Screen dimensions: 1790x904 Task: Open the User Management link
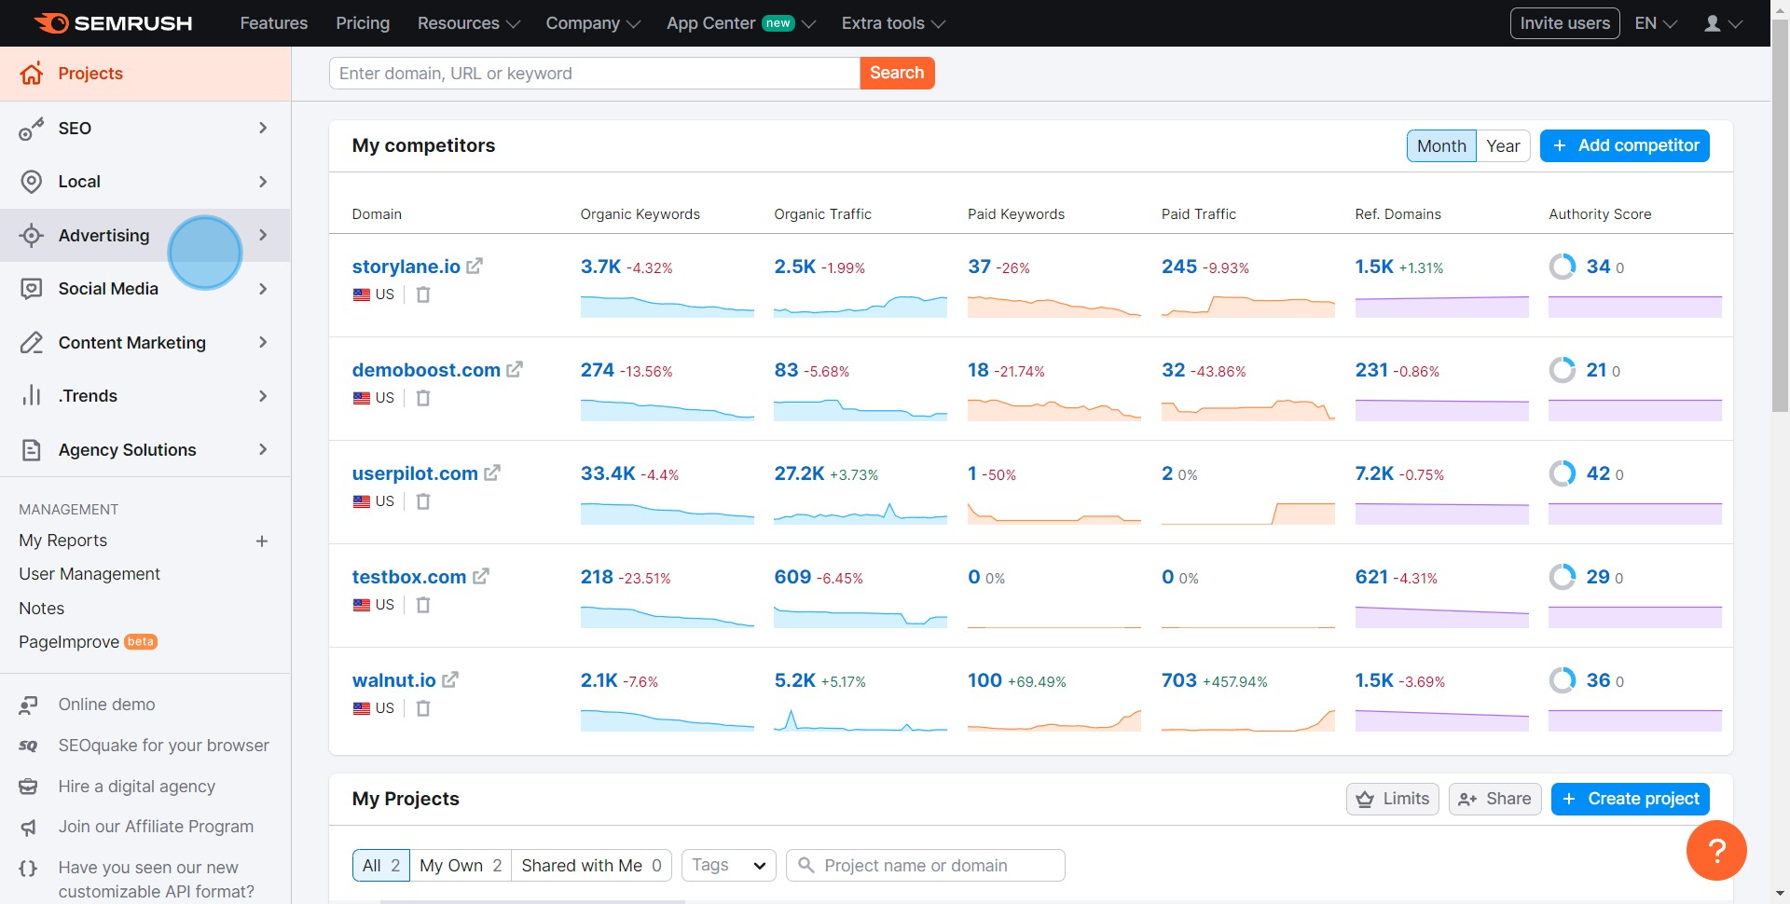(89, 575)
